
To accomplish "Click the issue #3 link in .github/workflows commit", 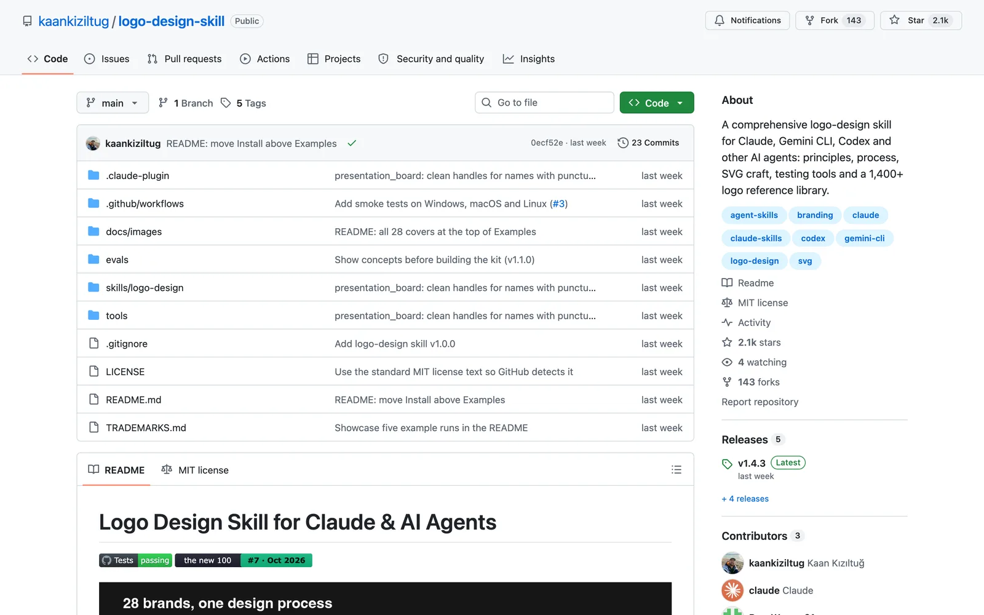I will [558, 204].
